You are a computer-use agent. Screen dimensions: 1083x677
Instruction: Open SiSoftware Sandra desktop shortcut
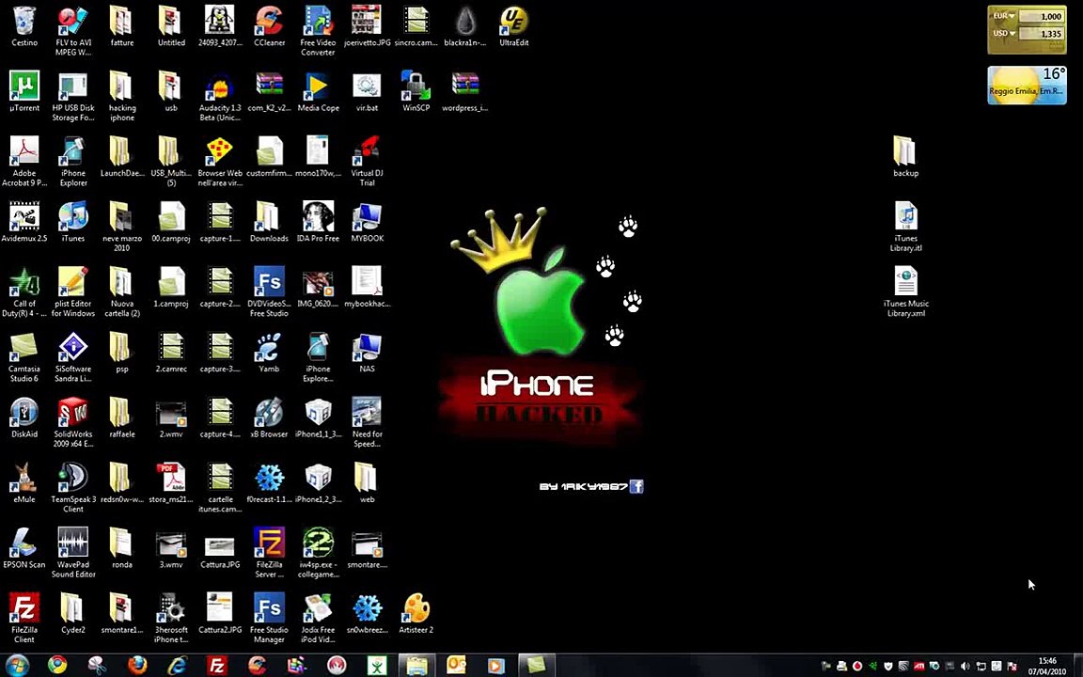[x=73, y=358]
